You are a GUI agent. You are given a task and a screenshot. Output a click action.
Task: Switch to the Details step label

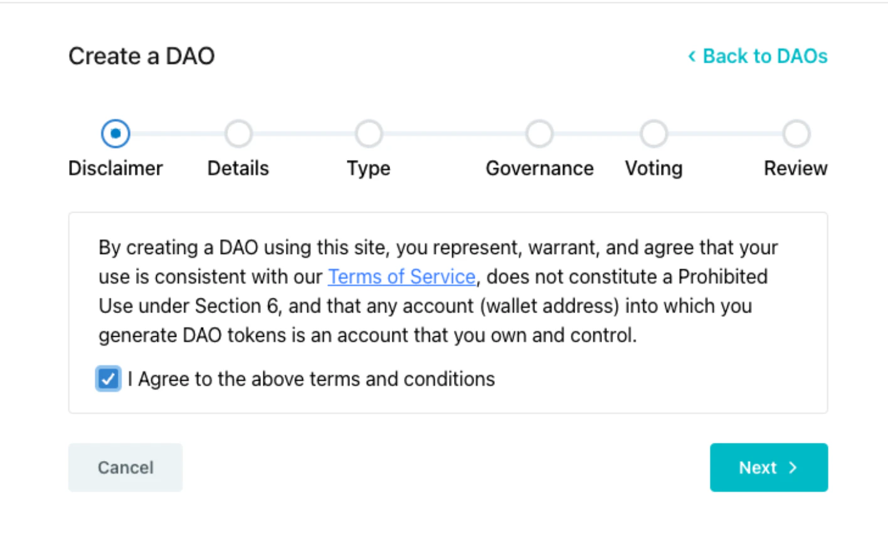tap(238, 168)
